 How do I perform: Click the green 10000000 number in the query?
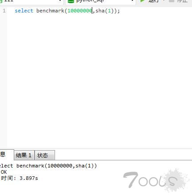[80, 11]
